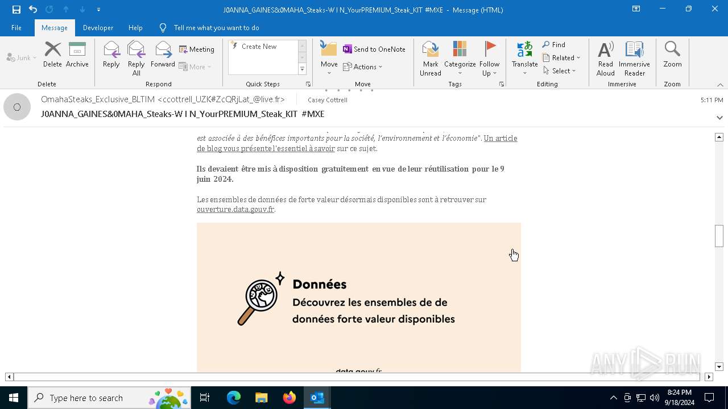Open the Related dropdown
Image resolution: width=728 pixels, height=409 pixels.
(x=561, y=58)
